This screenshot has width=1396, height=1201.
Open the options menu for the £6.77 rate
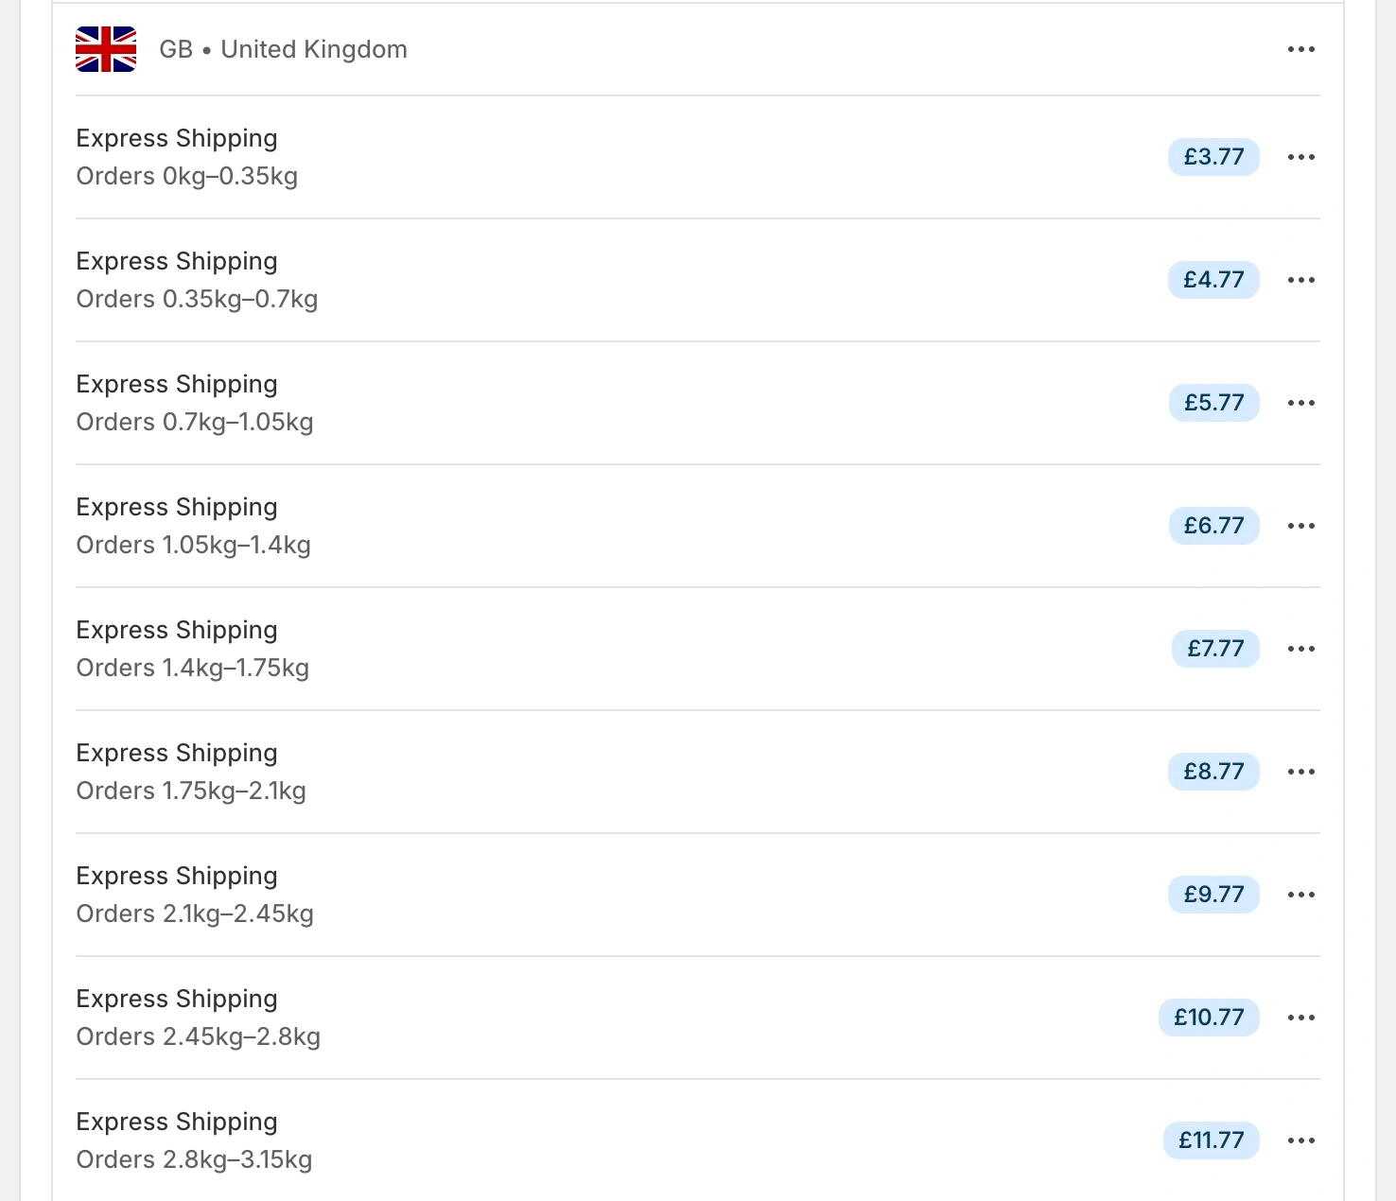tap(1301, 526)
